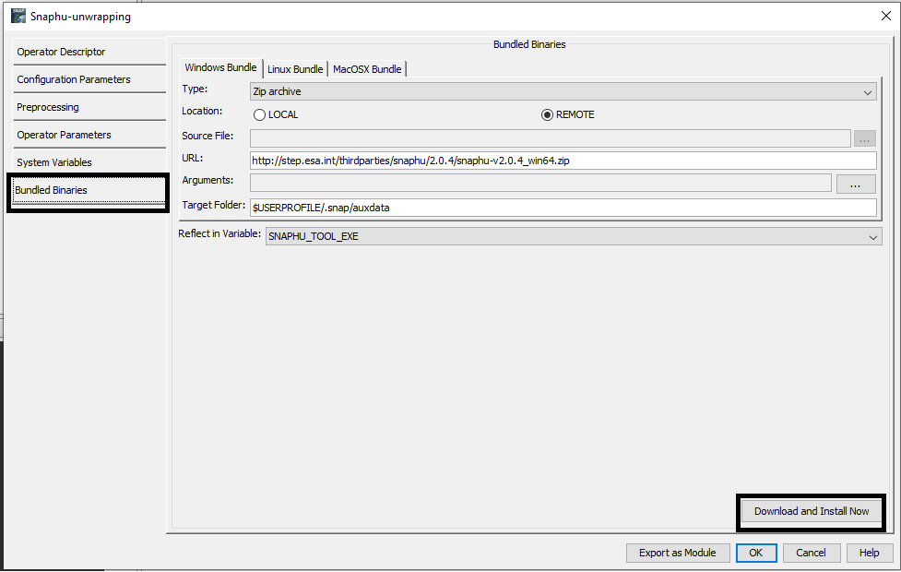Open the Type dropdown showing Zip archive
Screen dimensions: 901x572
tap(563, 91)
